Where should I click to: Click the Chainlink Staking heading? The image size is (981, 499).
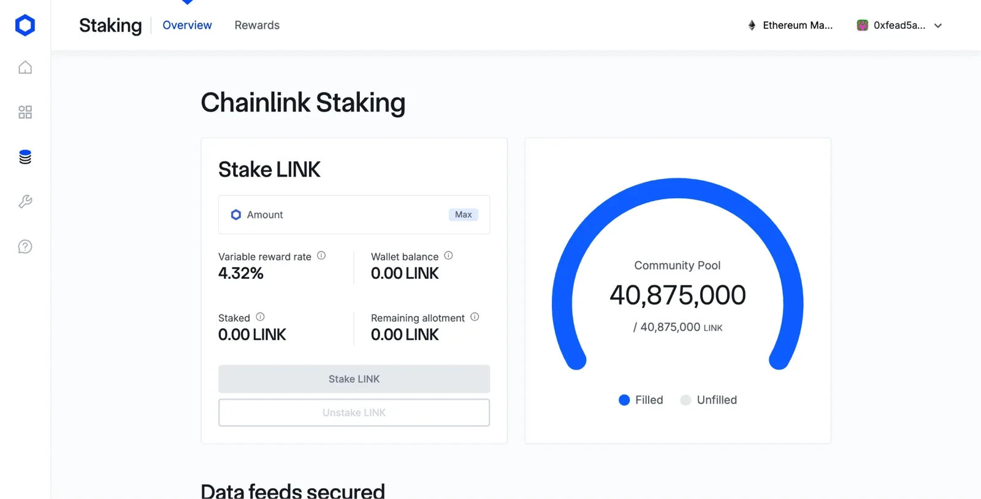coord(303,102)
